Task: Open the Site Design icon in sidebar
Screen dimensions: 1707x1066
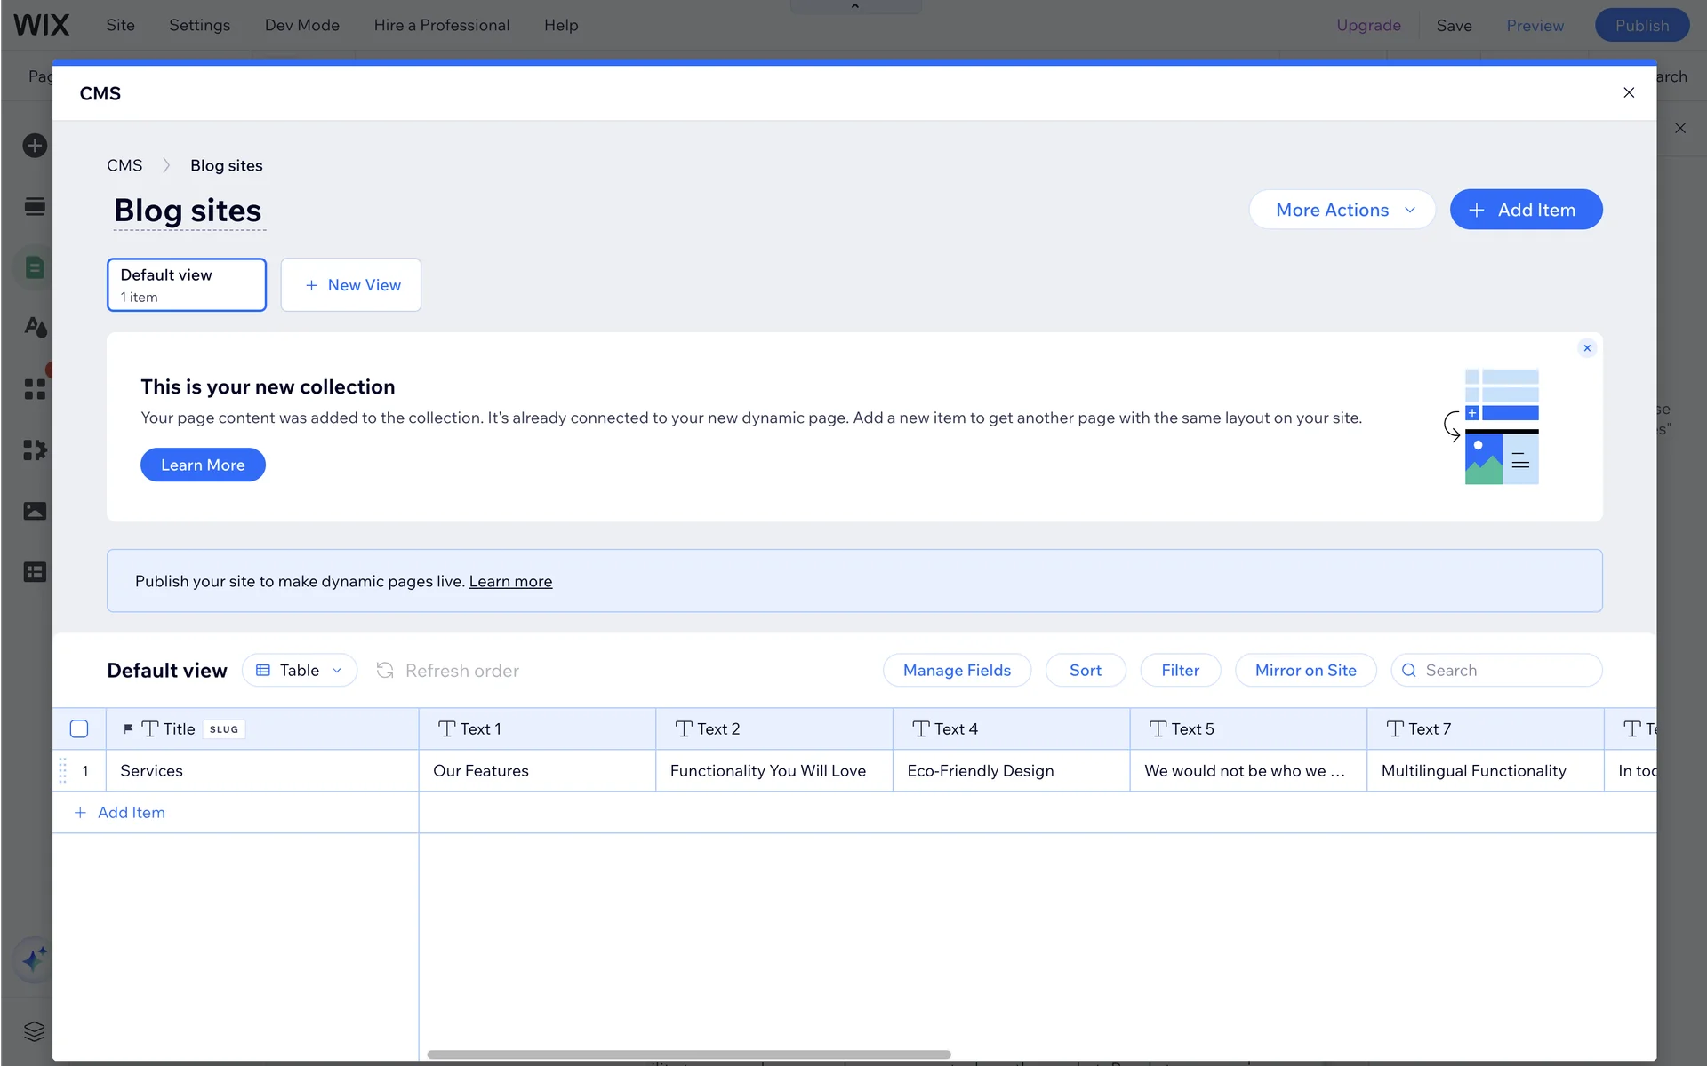Action: tap(35, 327)
